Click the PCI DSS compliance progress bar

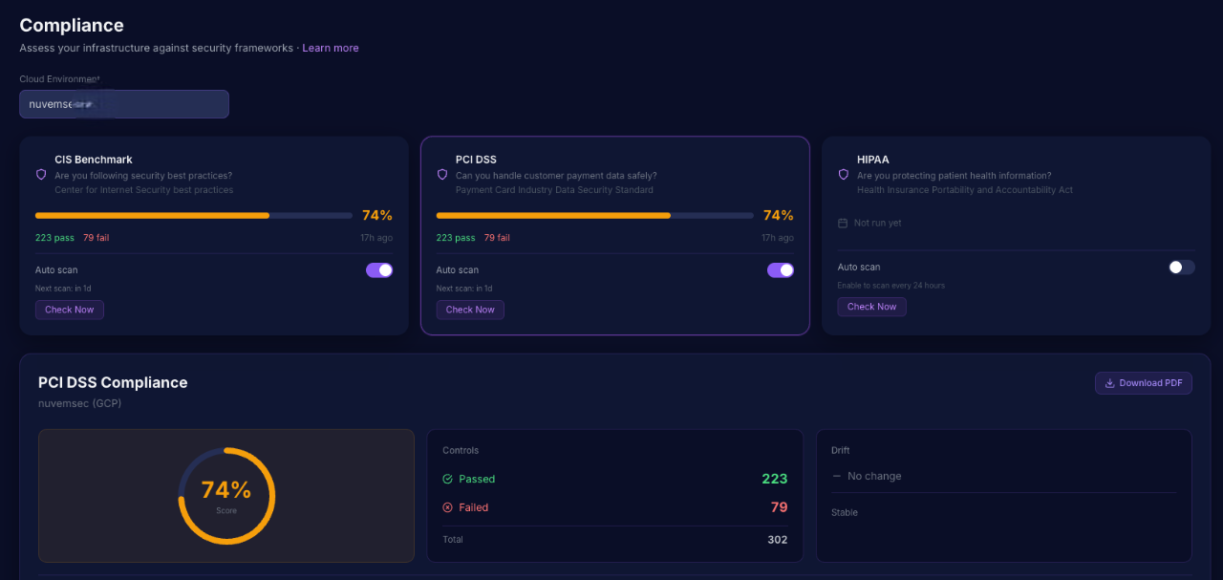click(592, 215)
